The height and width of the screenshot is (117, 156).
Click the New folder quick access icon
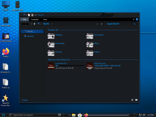(x=32, y=15)
